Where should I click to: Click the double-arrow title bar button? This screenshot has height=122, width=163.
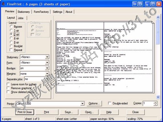coord(135,4)
